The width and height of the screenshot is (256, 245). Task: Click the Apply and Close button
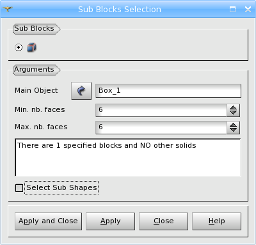point(48,221)
